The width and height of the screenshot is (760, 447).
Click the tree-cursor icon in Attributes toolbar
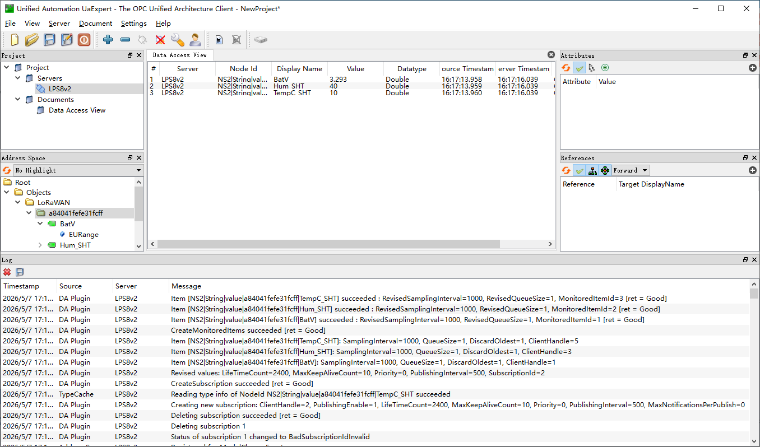pos(592,68)
